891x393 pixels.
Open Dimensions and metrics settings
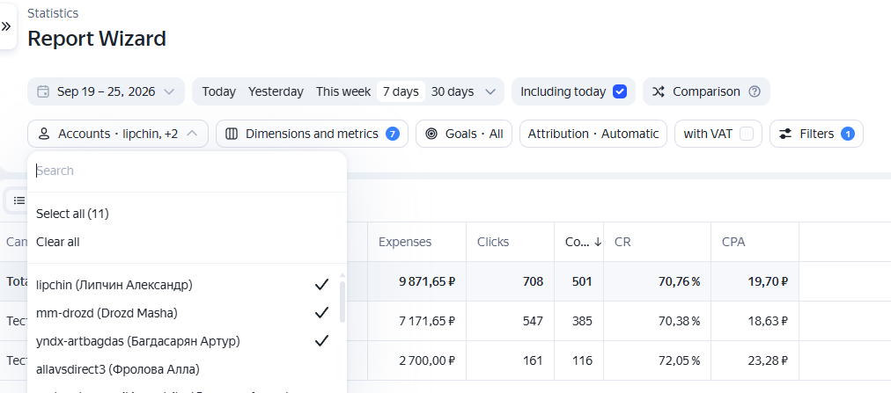(x=312, y=134)
